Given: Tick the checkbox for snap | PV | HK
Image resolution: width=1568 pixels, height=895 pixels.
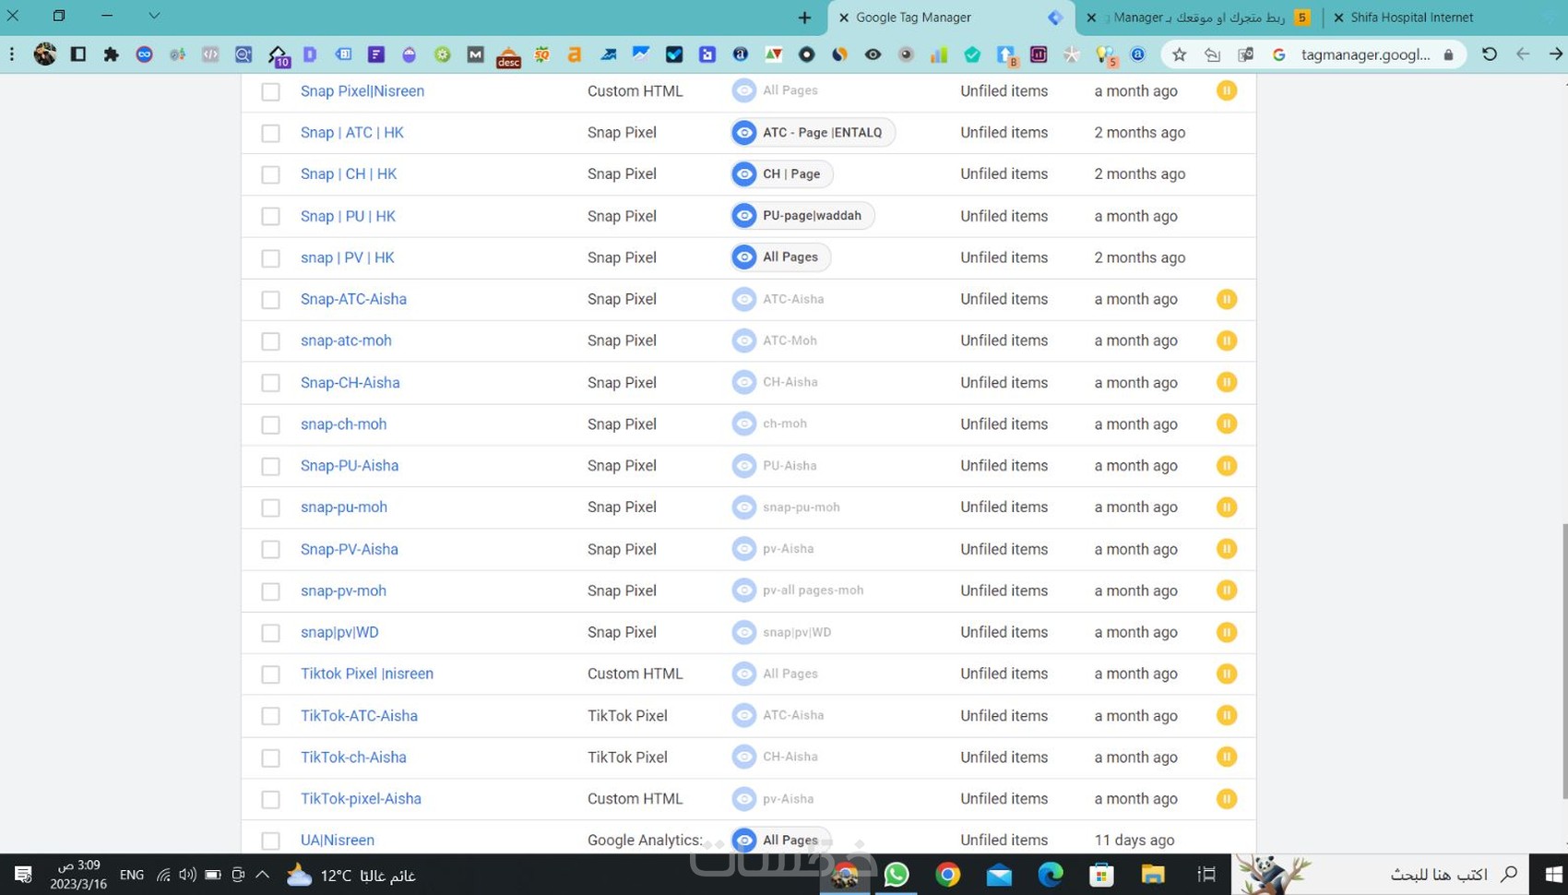Looking at the screenshot, I should [270, 258].
